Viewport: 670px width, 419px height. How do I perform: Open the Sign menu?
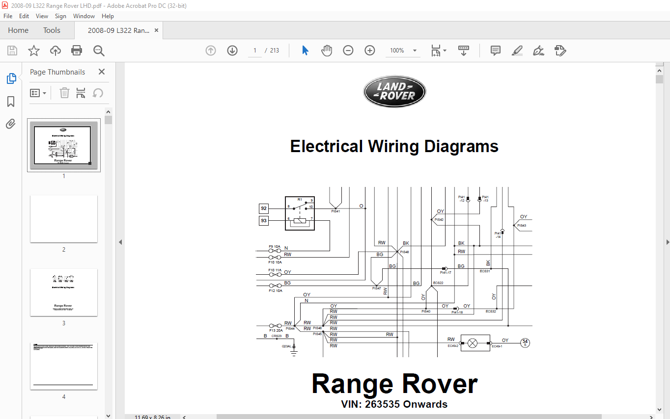60,16
